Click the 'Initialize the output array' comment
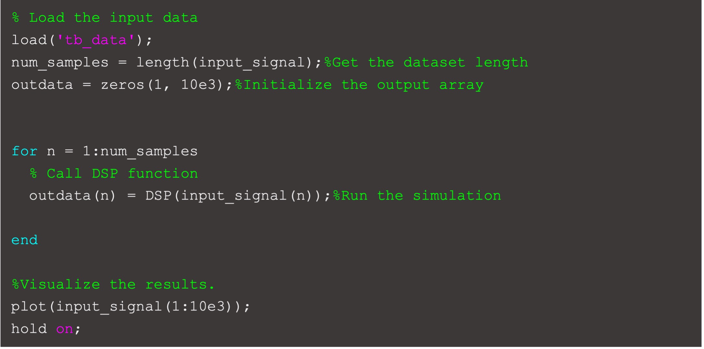This screenshot has height=349, width=704. click(x=359, y=85)
